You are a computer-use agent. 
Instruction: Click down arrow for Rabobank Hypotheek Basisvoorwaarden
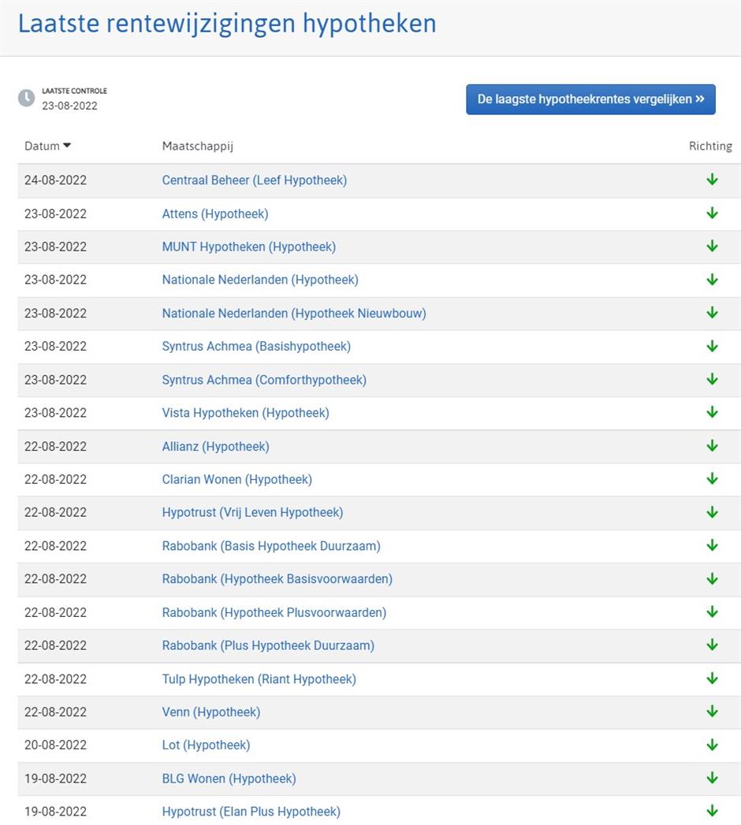coord(712,579)
